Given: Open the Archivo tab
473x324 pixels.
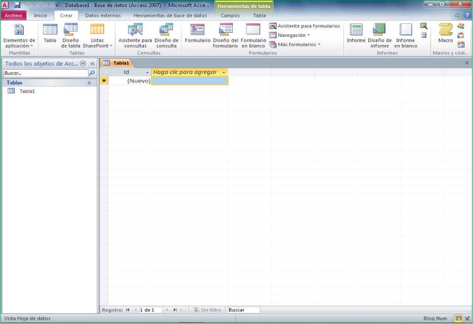Looking at the screenshot, I should pos(13,15).
